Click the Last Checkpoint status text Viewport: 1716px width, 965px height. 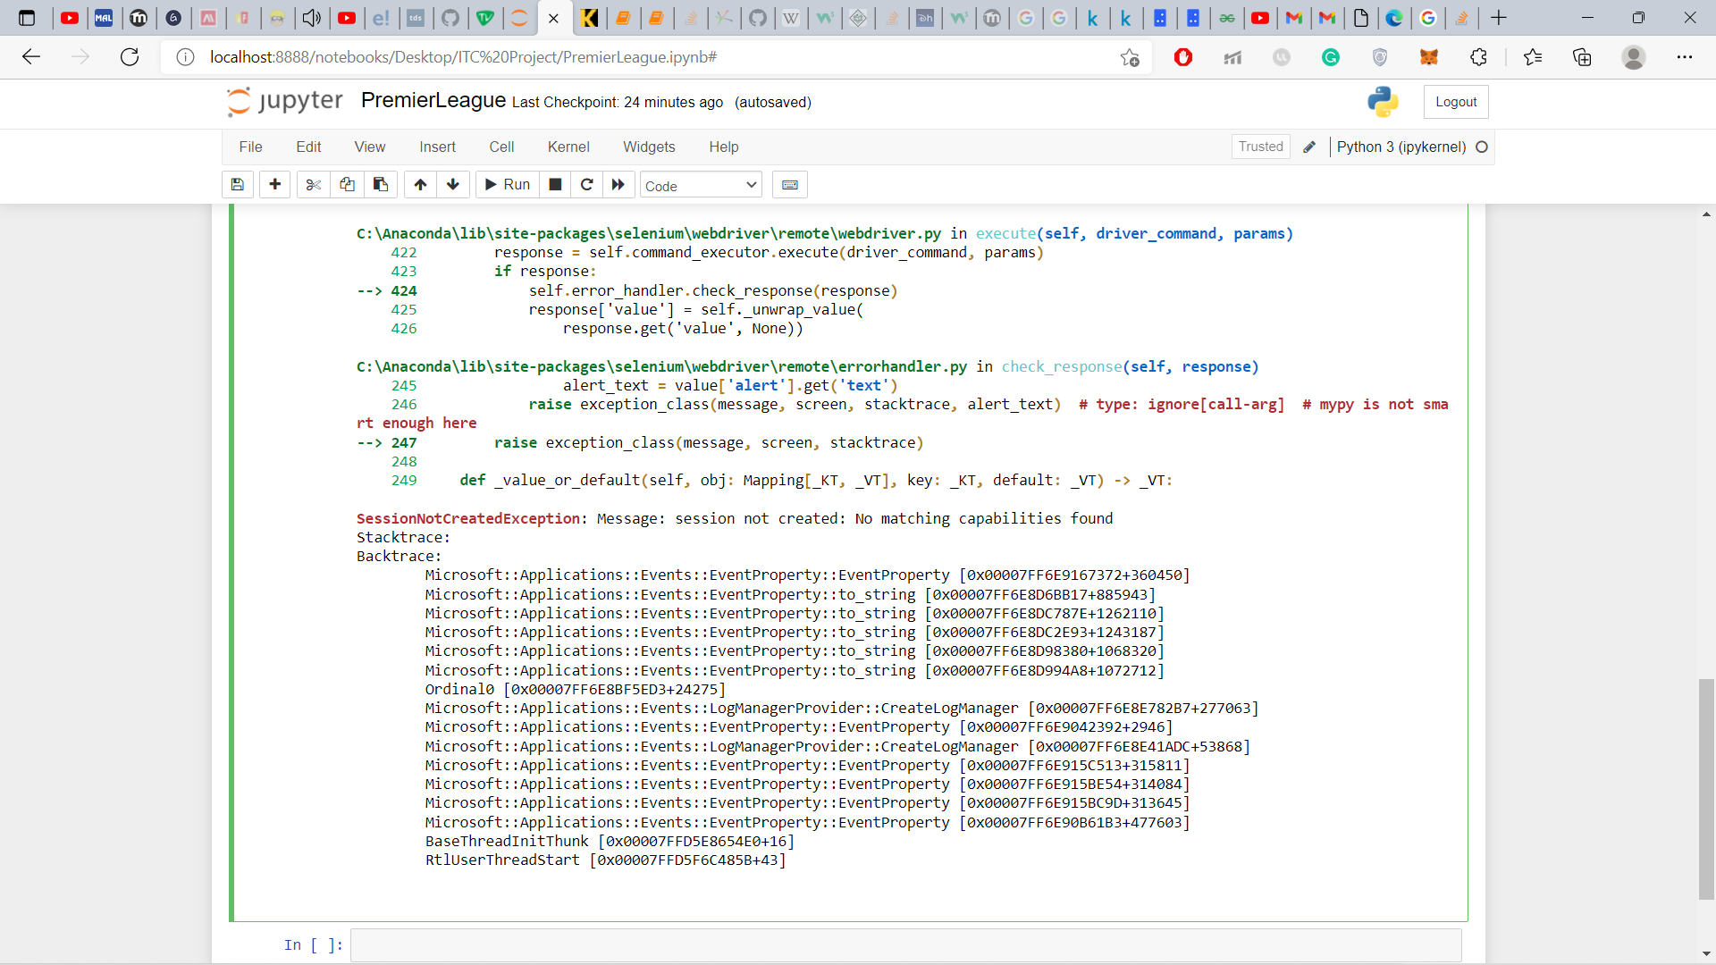coord(618,103)
